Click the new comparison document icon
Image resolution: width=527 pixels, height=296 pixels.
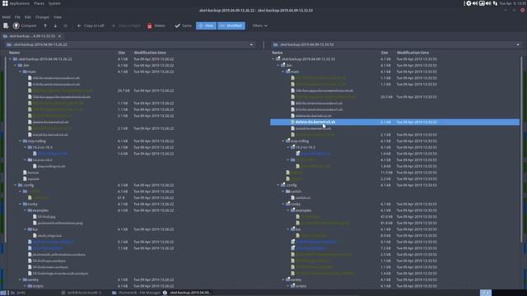[x=6, y=25]
